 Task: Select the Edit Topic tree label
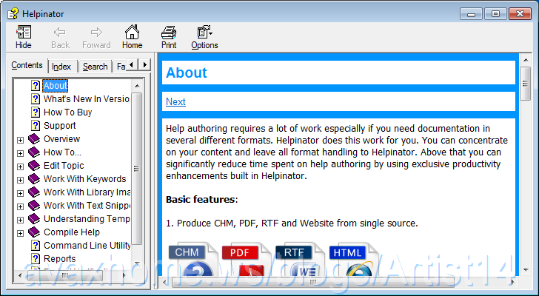click(64, 166)
